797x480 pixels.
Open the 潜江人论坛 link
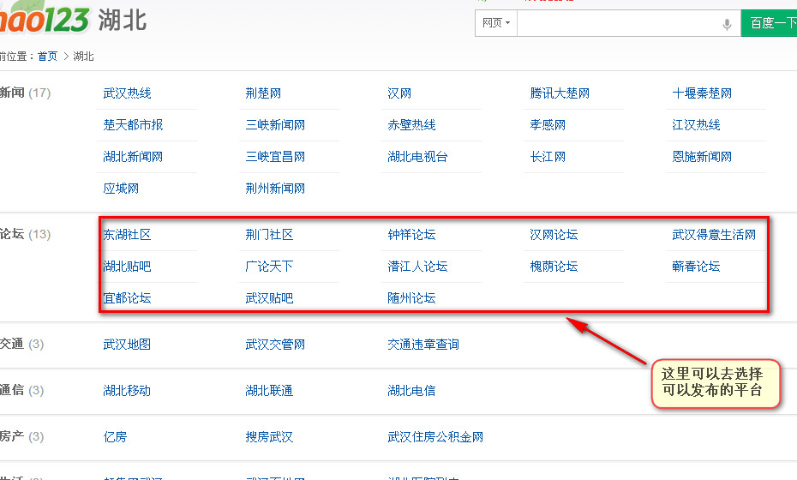tap(417, 267)
